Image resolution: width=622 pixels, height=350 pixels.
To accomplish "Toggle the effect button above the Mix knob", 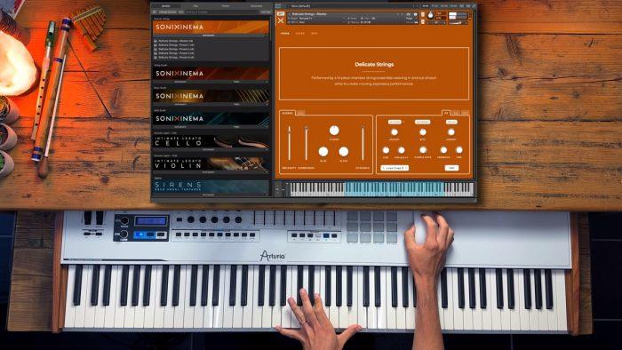I will 422,122.
